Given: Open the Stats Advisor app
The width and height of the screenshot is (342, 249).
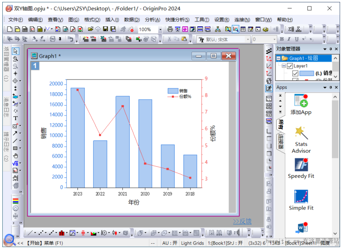Looking at the screenshot, I should point(301,140).
